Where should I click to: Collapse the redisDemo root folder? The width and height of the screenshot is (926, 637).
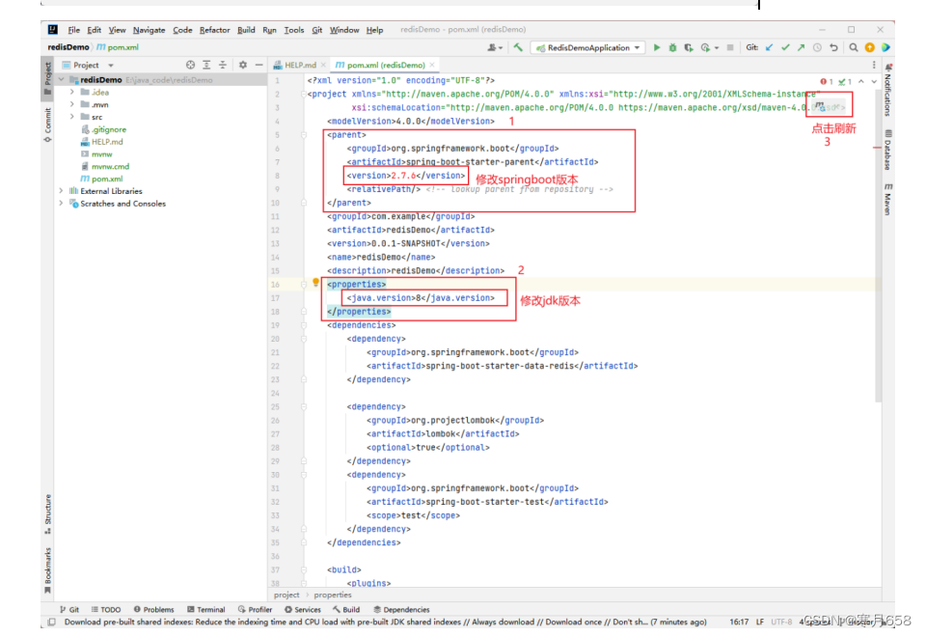tap(62, 80)
